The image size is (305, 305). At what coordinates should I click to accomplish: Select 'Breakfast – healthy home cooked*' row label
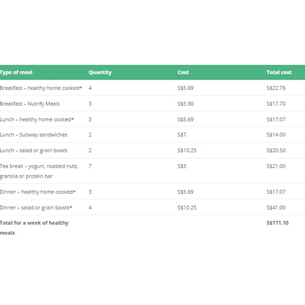41,88
